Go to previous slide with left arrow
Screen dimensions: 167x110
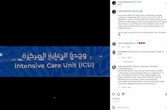click(x=1, y=55)
